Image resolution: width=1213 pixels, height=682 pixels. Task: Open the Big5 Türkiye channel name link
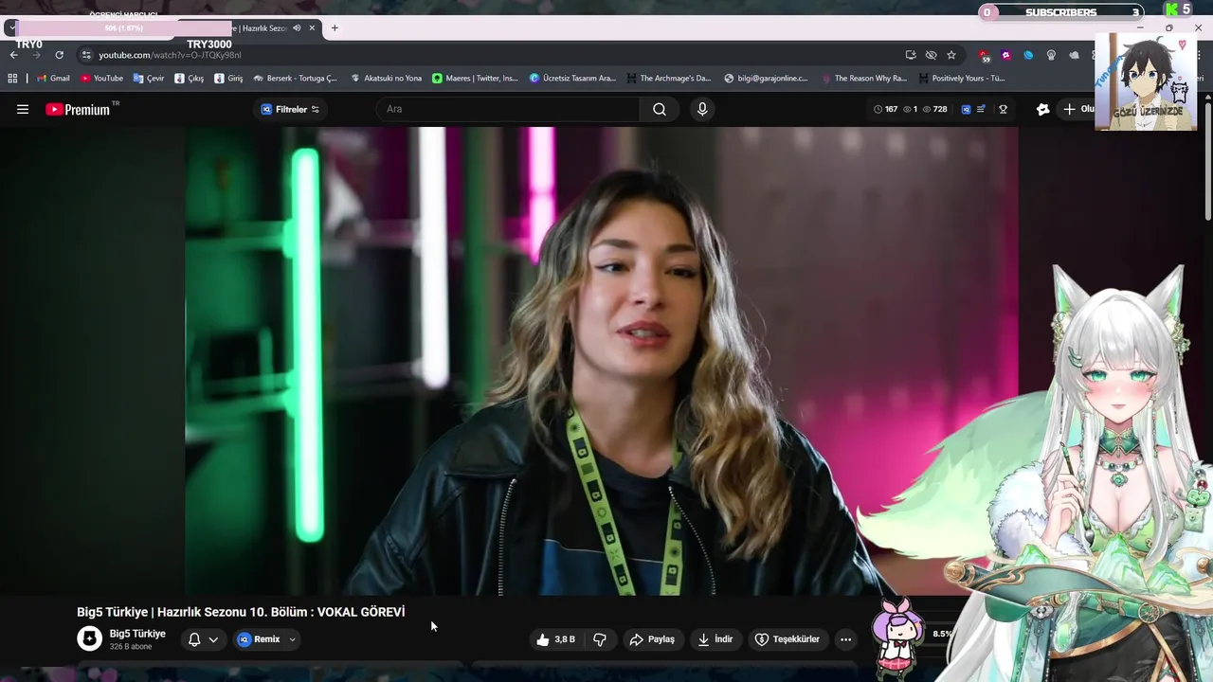pos(137,634)
